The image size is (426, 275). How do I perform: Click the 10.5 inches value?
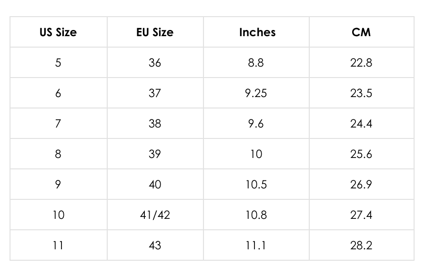pyautogui.click(x=256, y=185)
